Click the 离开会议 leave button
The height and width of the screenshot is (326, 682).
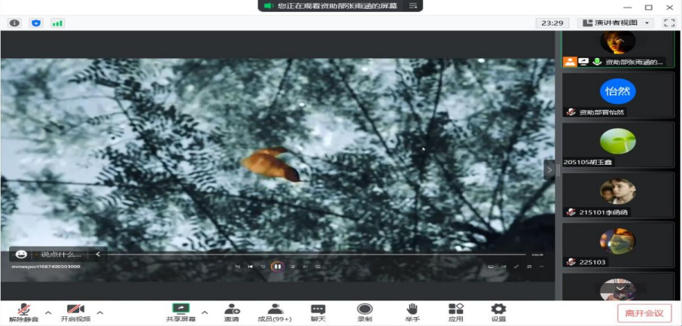click(x=644, y=313)
